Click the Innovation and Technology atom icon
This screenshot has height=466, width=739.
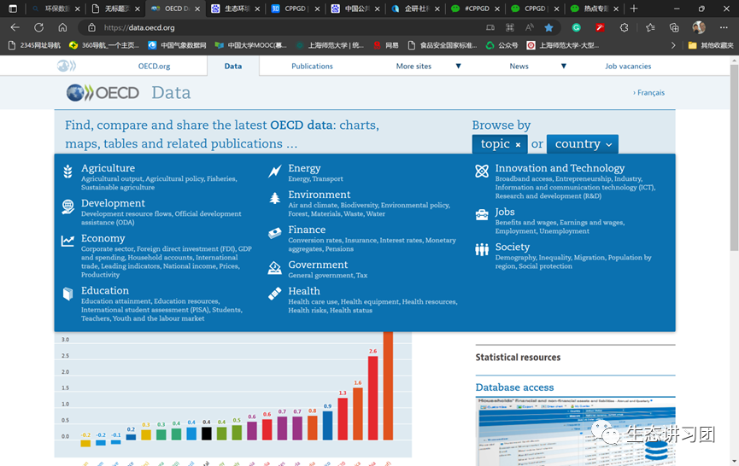482,172
